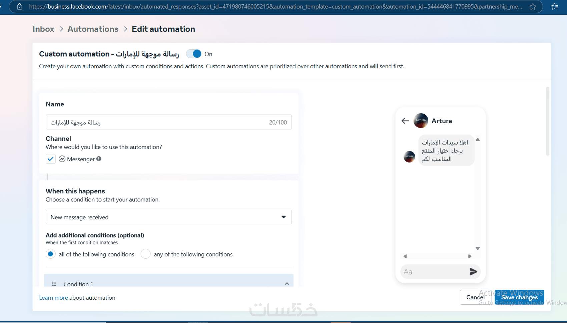Open the "New message received" dropdown
567x323 pixels.
coord(168,217)
